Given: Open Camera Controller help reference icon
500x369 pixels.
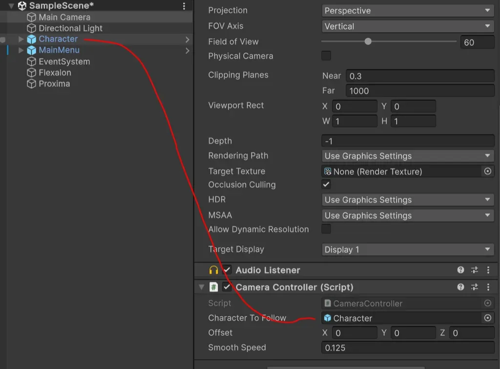Looking at the screenshot, I should point(460,287).
